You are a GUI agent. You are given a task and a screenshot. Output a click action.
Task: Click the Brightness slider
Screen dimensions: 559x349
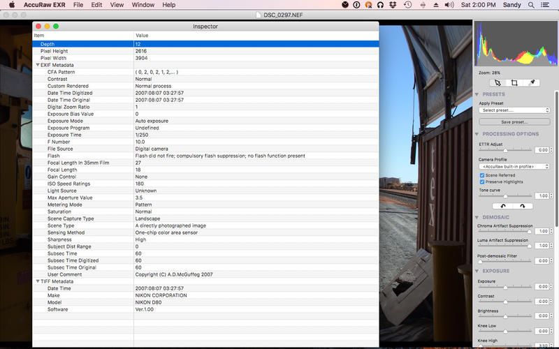(x=505, y=316)
